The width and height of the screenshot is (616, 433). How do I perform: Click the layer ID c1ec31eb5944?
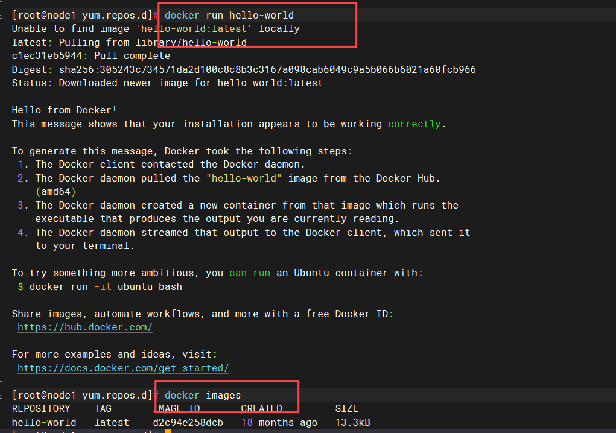(47, 56)
